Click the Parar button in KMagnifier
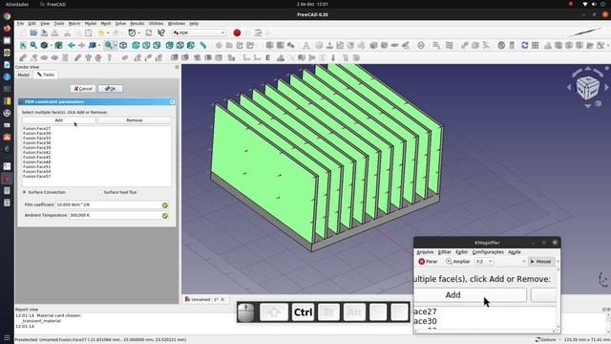This screenshot has width=611, height=344. click(x=428, y=261)
